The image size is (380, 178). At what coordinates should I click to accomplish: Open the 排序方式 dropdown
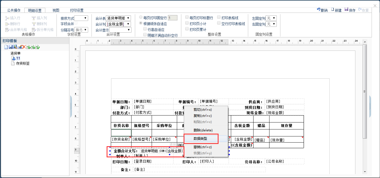click(81, 18)
